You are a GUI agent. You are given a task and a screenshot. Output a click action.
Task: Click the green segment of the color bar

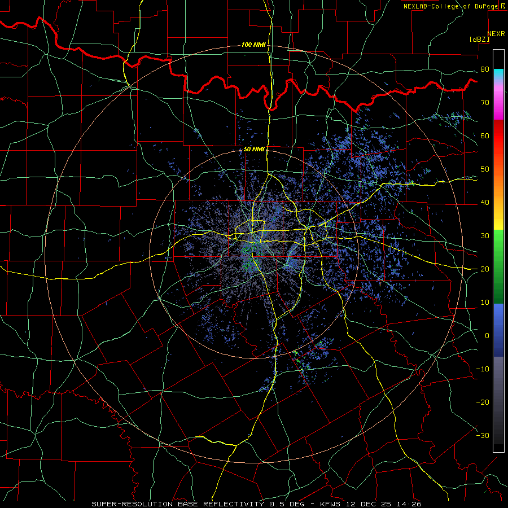pos(498,266)
